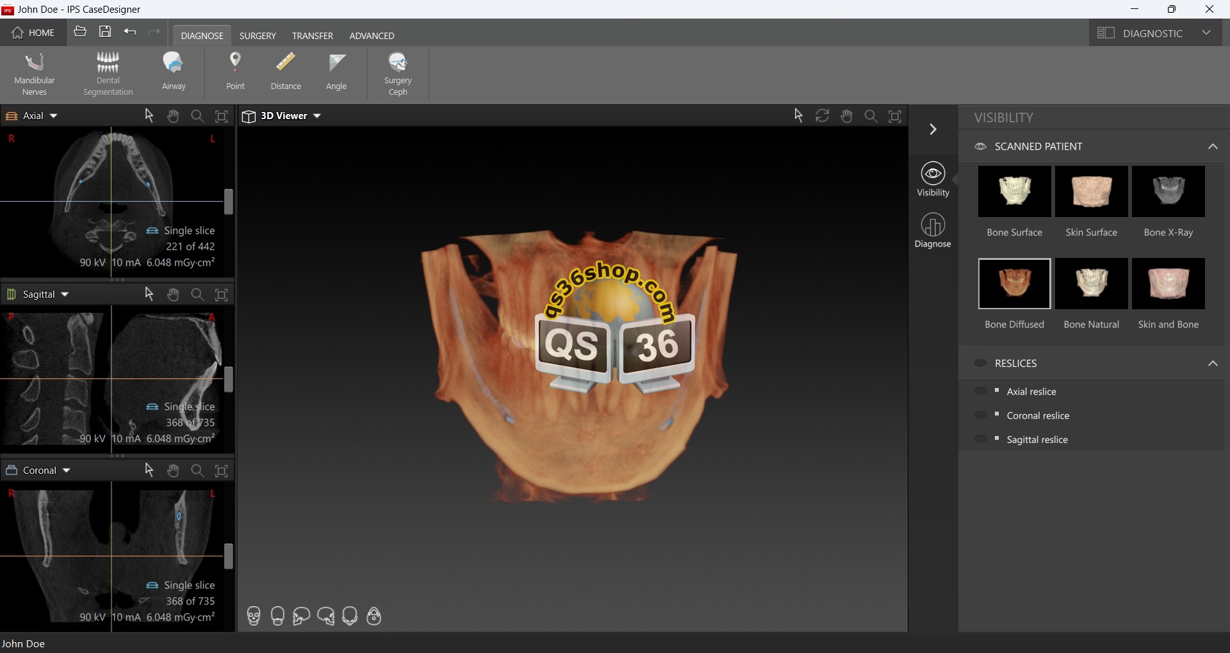
Task: Click the Axial slice slider handle
Action: [229, 202]
